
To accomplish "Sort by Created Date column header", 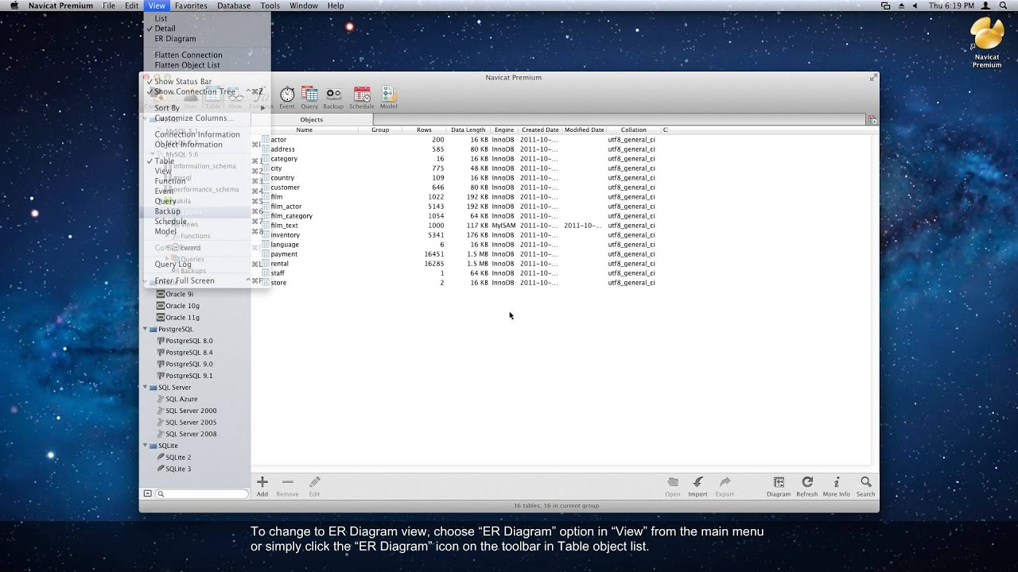I will click(540, 129).
